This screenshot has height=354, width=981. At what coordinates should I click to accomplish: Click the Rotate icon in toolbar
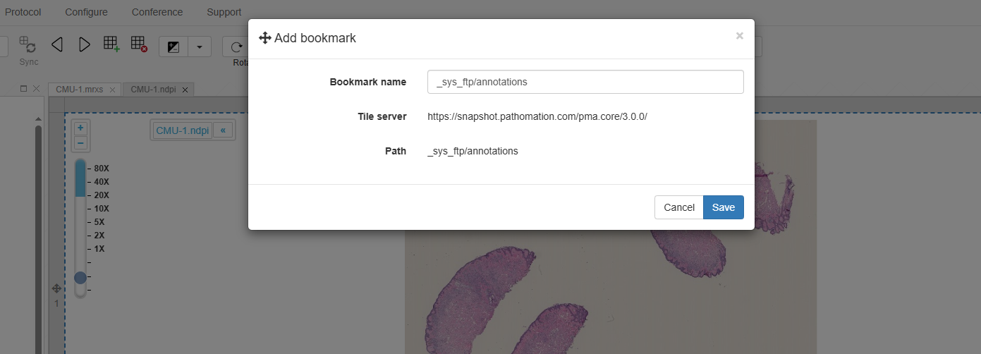[236, 47]
